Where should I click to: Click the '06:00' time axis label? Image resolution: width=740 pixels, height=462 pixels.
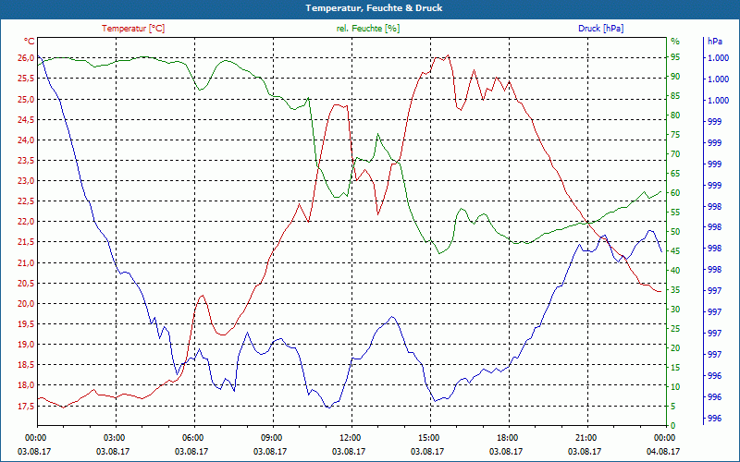click(x=194, y=437)
